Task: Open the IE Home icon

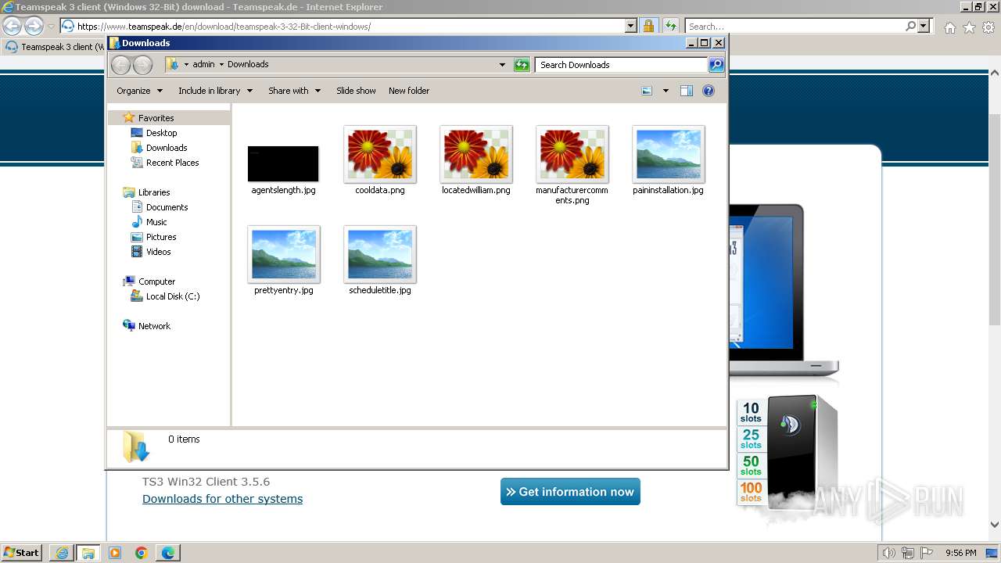Action: tap(949, 27)
